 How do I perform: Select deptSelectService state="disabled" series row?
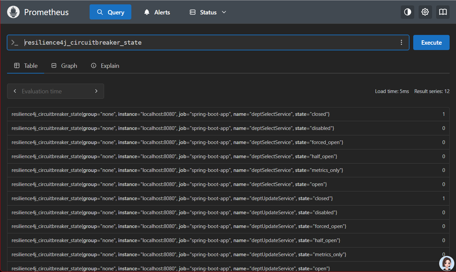coord(228,128)
